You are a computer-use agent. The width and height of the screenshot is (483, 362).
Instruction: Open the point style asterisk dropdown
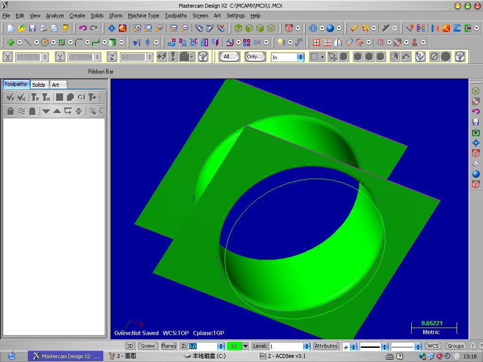coord(354,346)
